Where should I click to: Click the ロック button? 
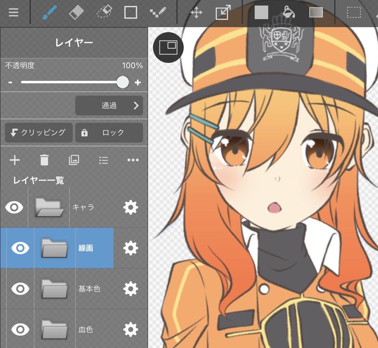(x=109, y=133)
